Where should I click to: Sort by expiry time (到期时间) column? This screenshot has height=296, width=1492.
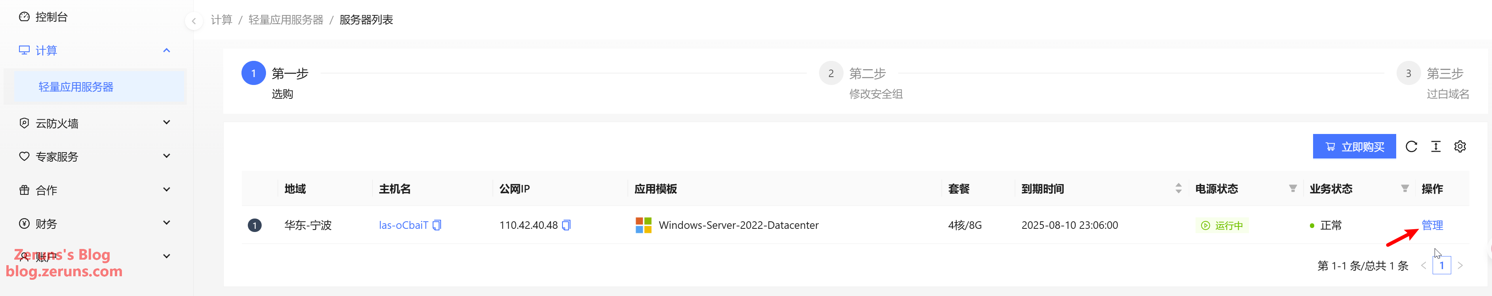click(x=1178, y=189)
